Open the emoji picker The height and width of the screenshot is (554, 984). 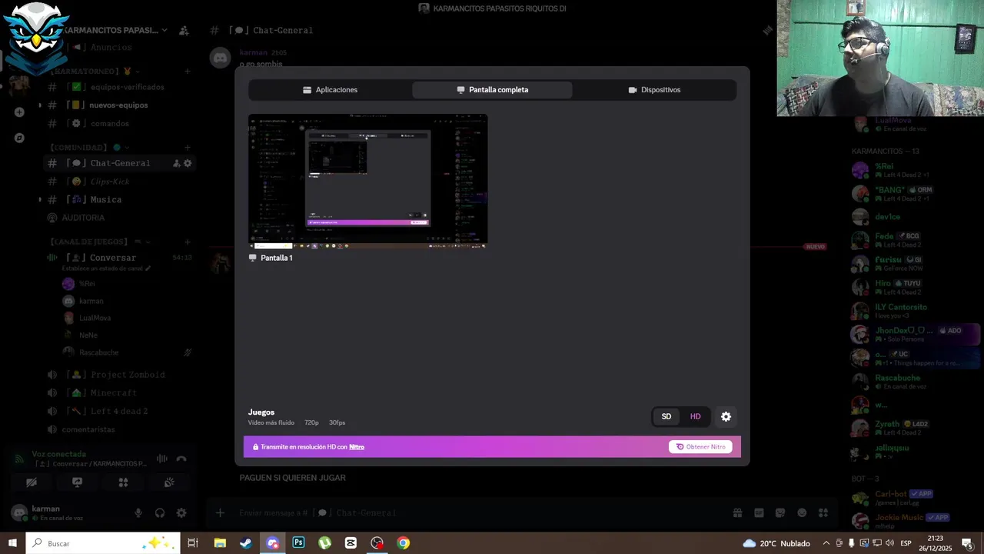pos(802,513)
